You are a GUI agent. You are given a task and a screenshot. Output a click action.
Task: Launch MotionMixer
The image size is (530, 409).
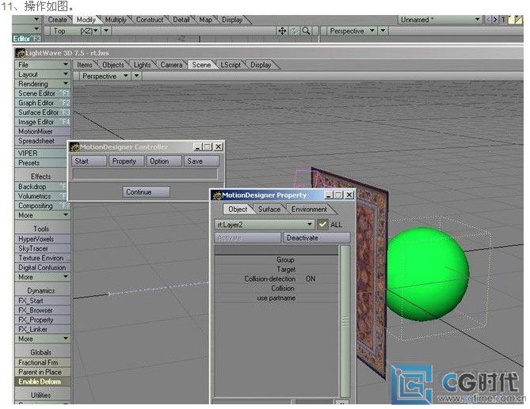pyautogui.click(x=43, y=131)
